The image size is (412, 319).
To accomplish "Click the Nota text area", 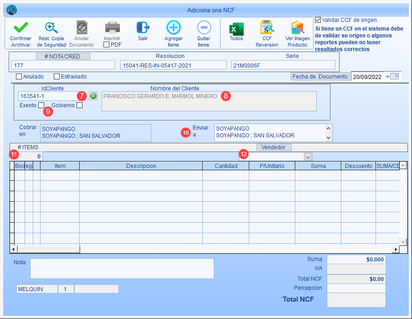I will click(122, 268).
